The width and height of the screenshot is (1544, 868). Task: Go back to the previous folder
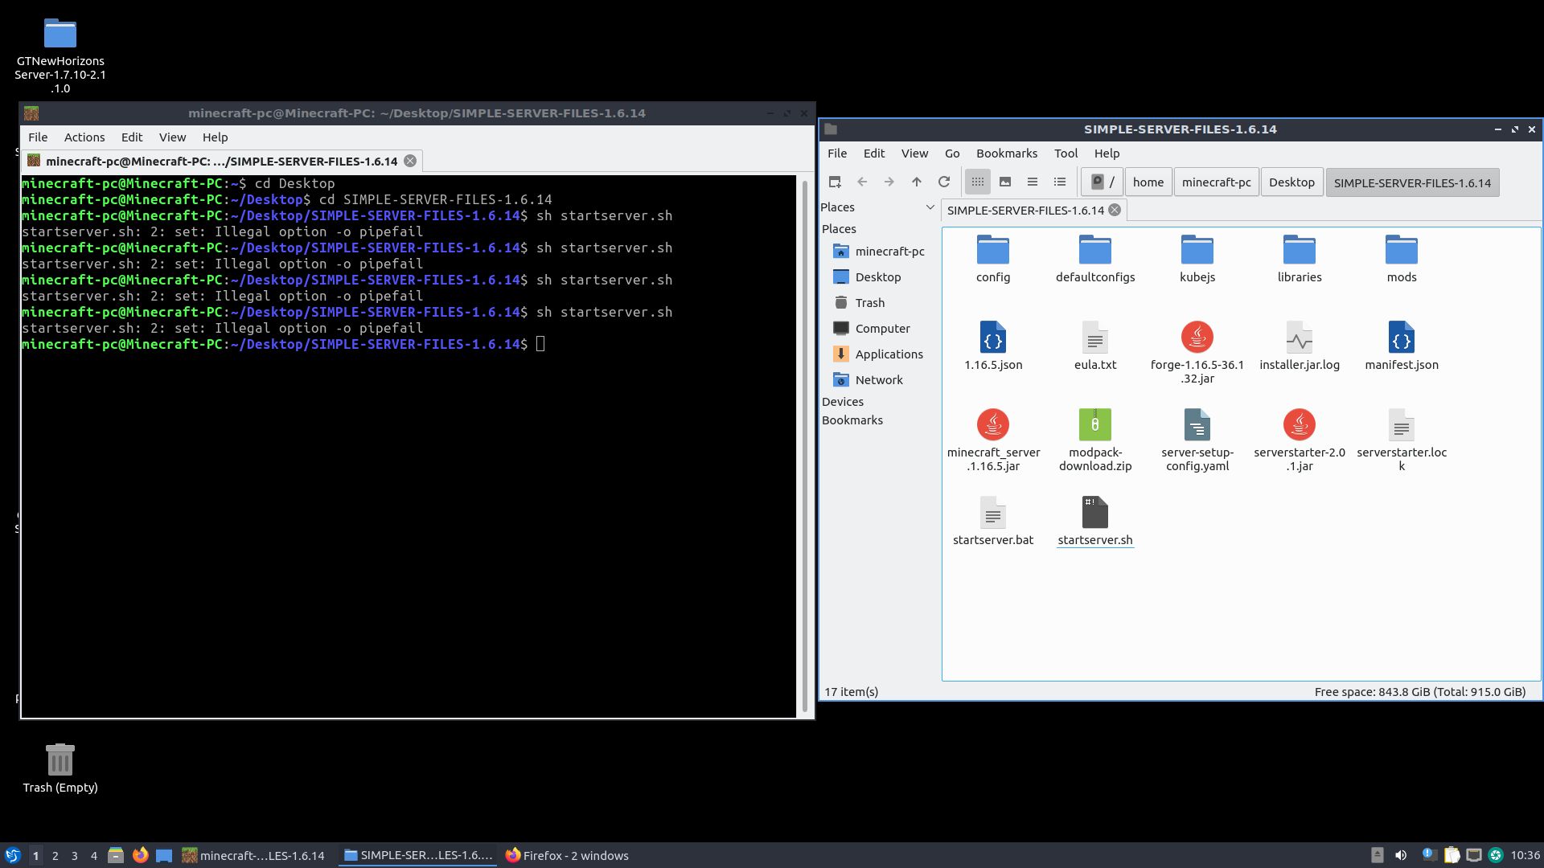862,182
